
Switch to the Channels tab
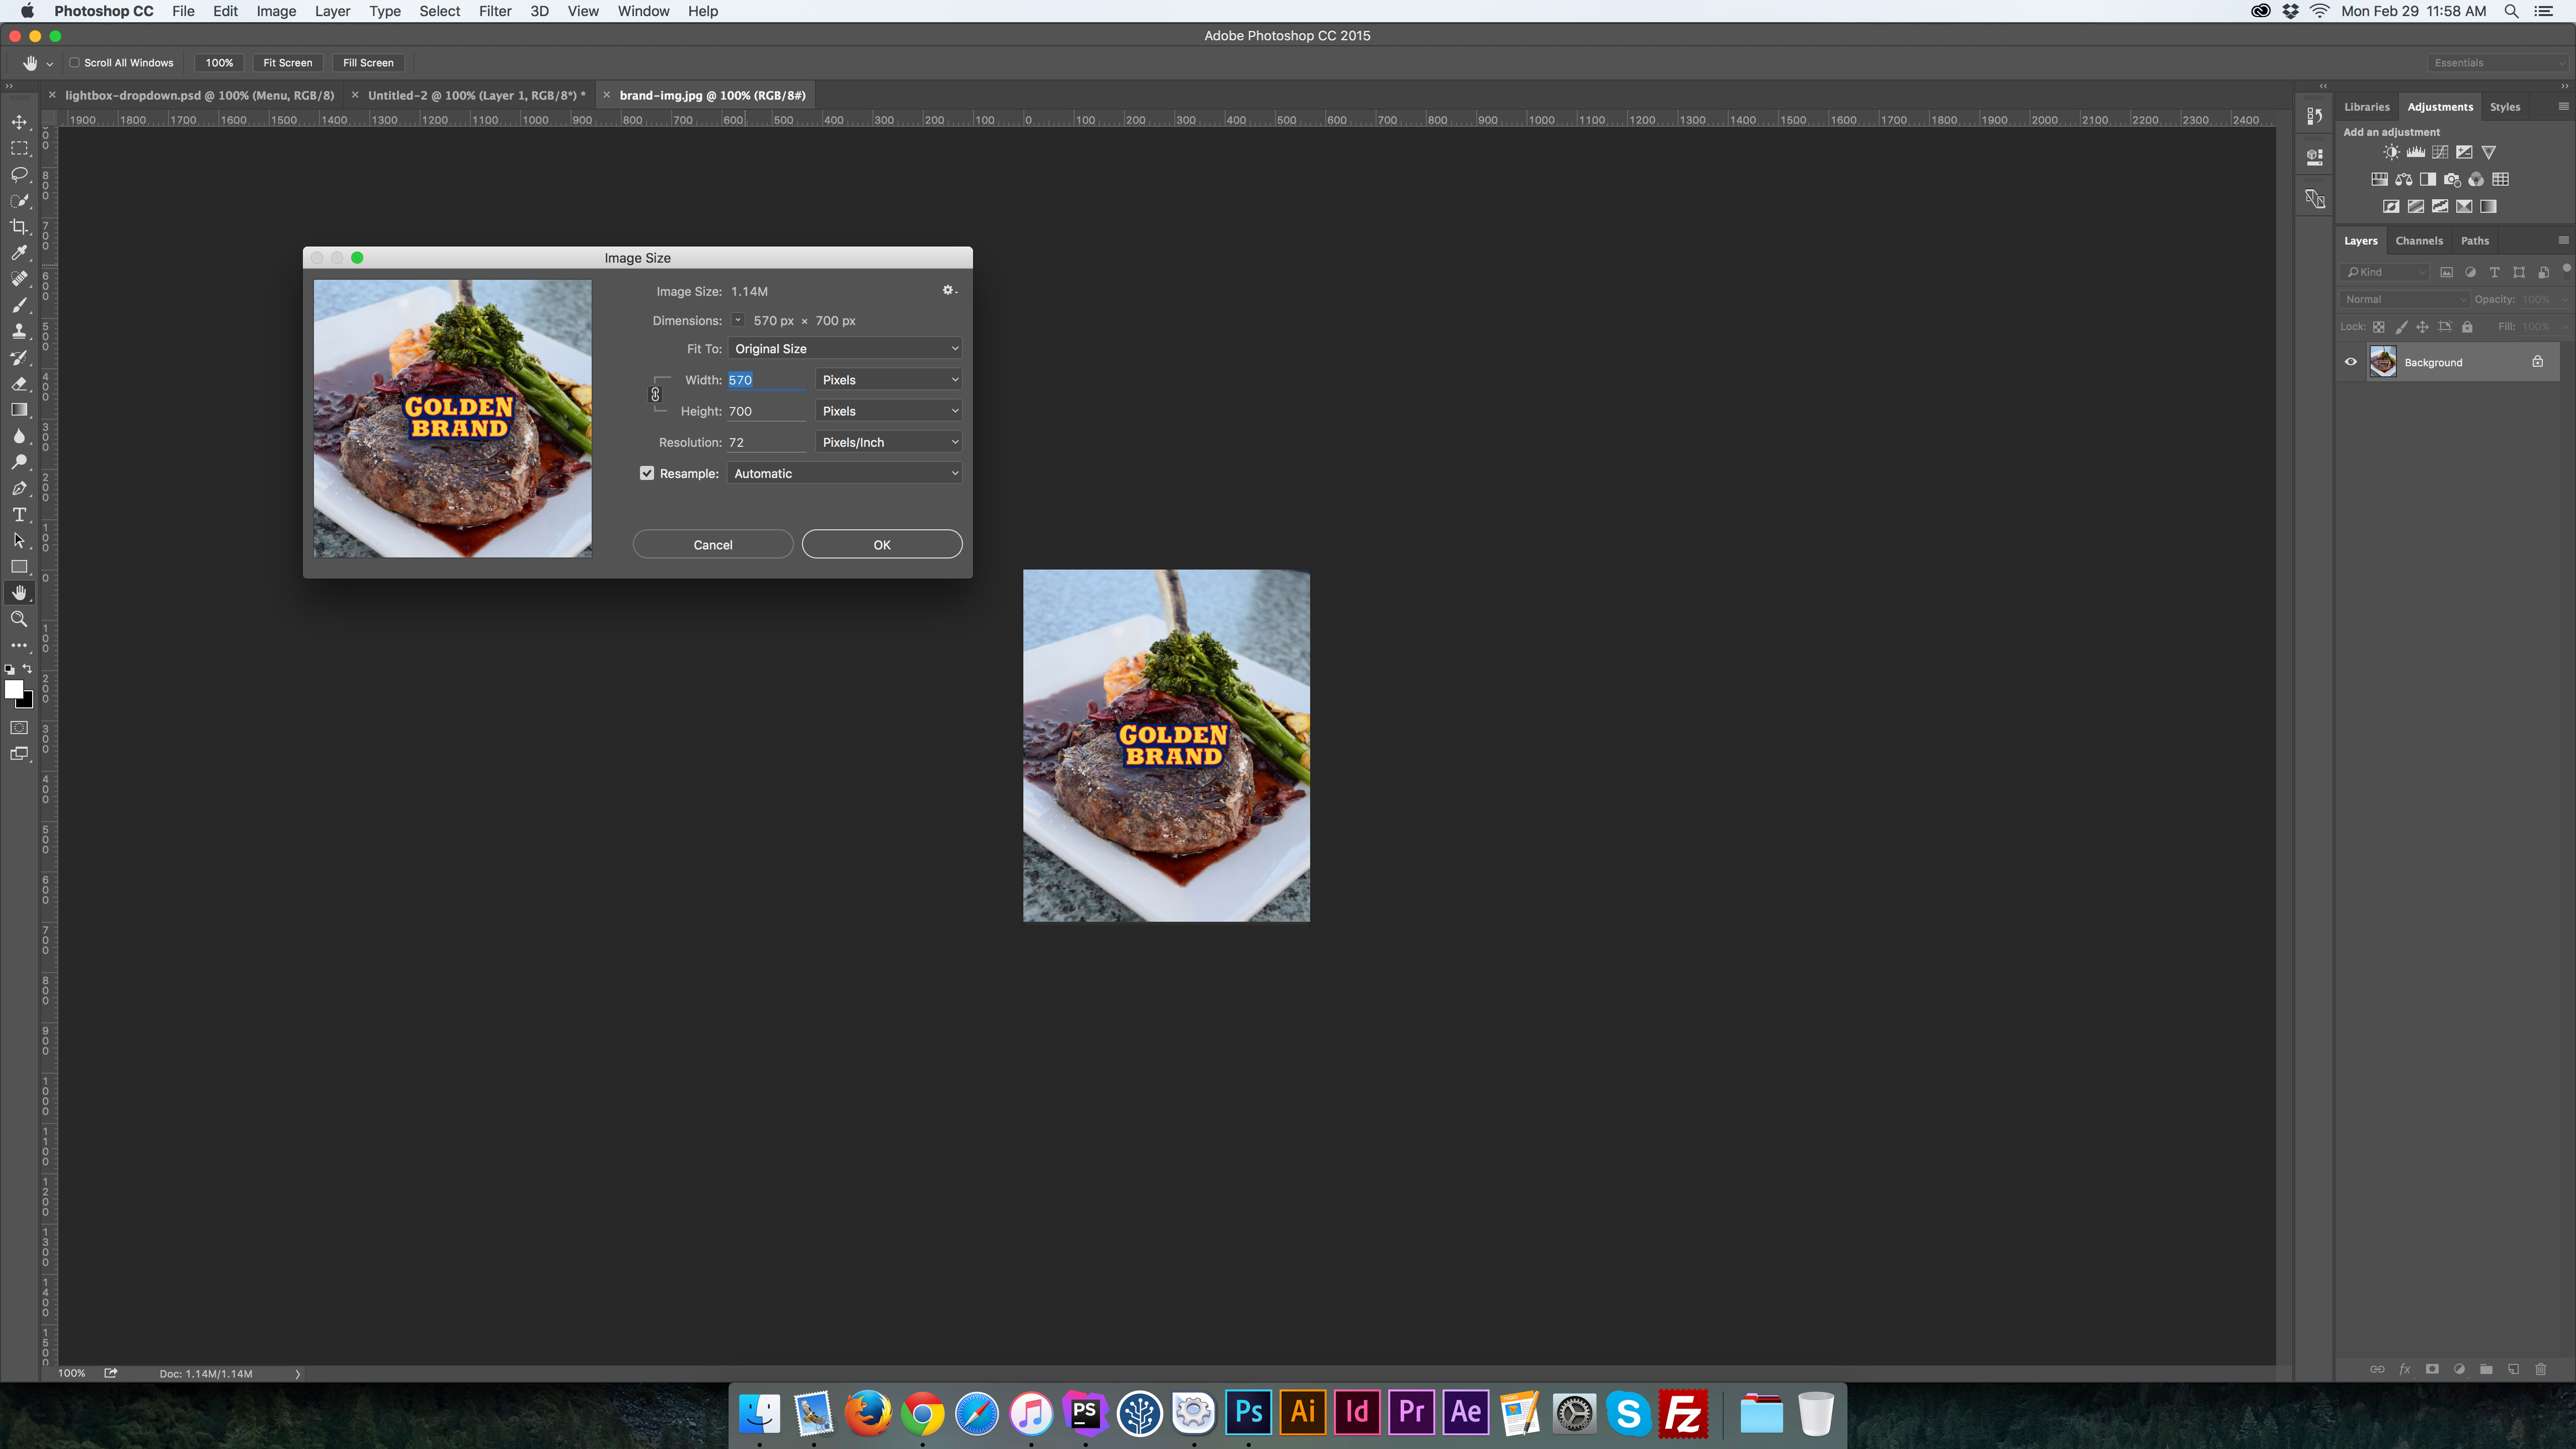2418,240
